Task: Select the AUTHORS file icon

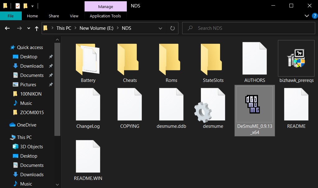Action: coord(255,58)
